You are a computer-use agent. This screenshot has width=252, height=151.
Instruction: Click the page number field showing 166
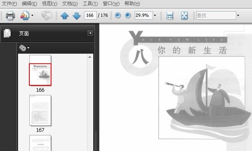pos(90,15)
